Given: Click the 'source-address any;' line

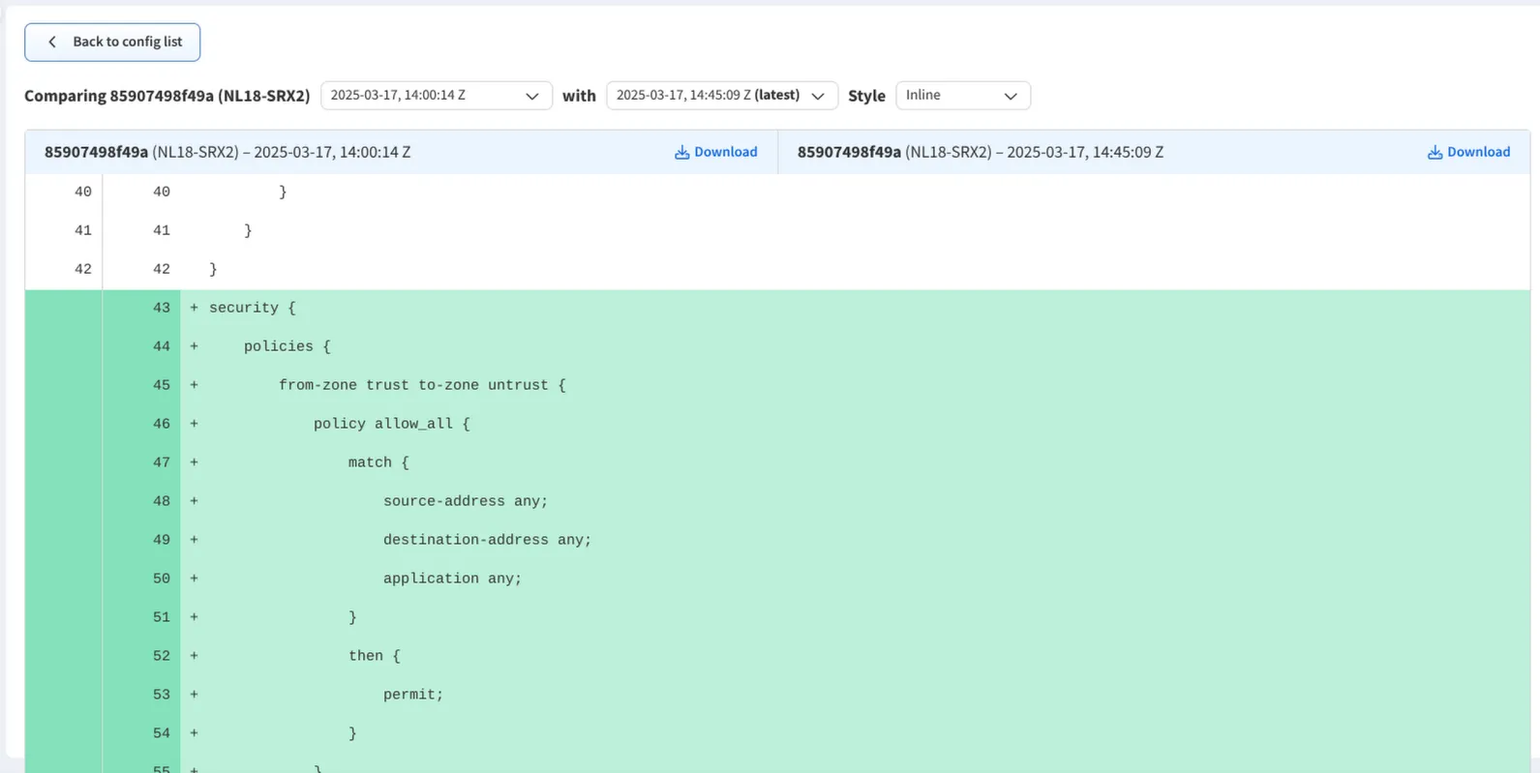Looking at the screenshot, I should 465,501.
